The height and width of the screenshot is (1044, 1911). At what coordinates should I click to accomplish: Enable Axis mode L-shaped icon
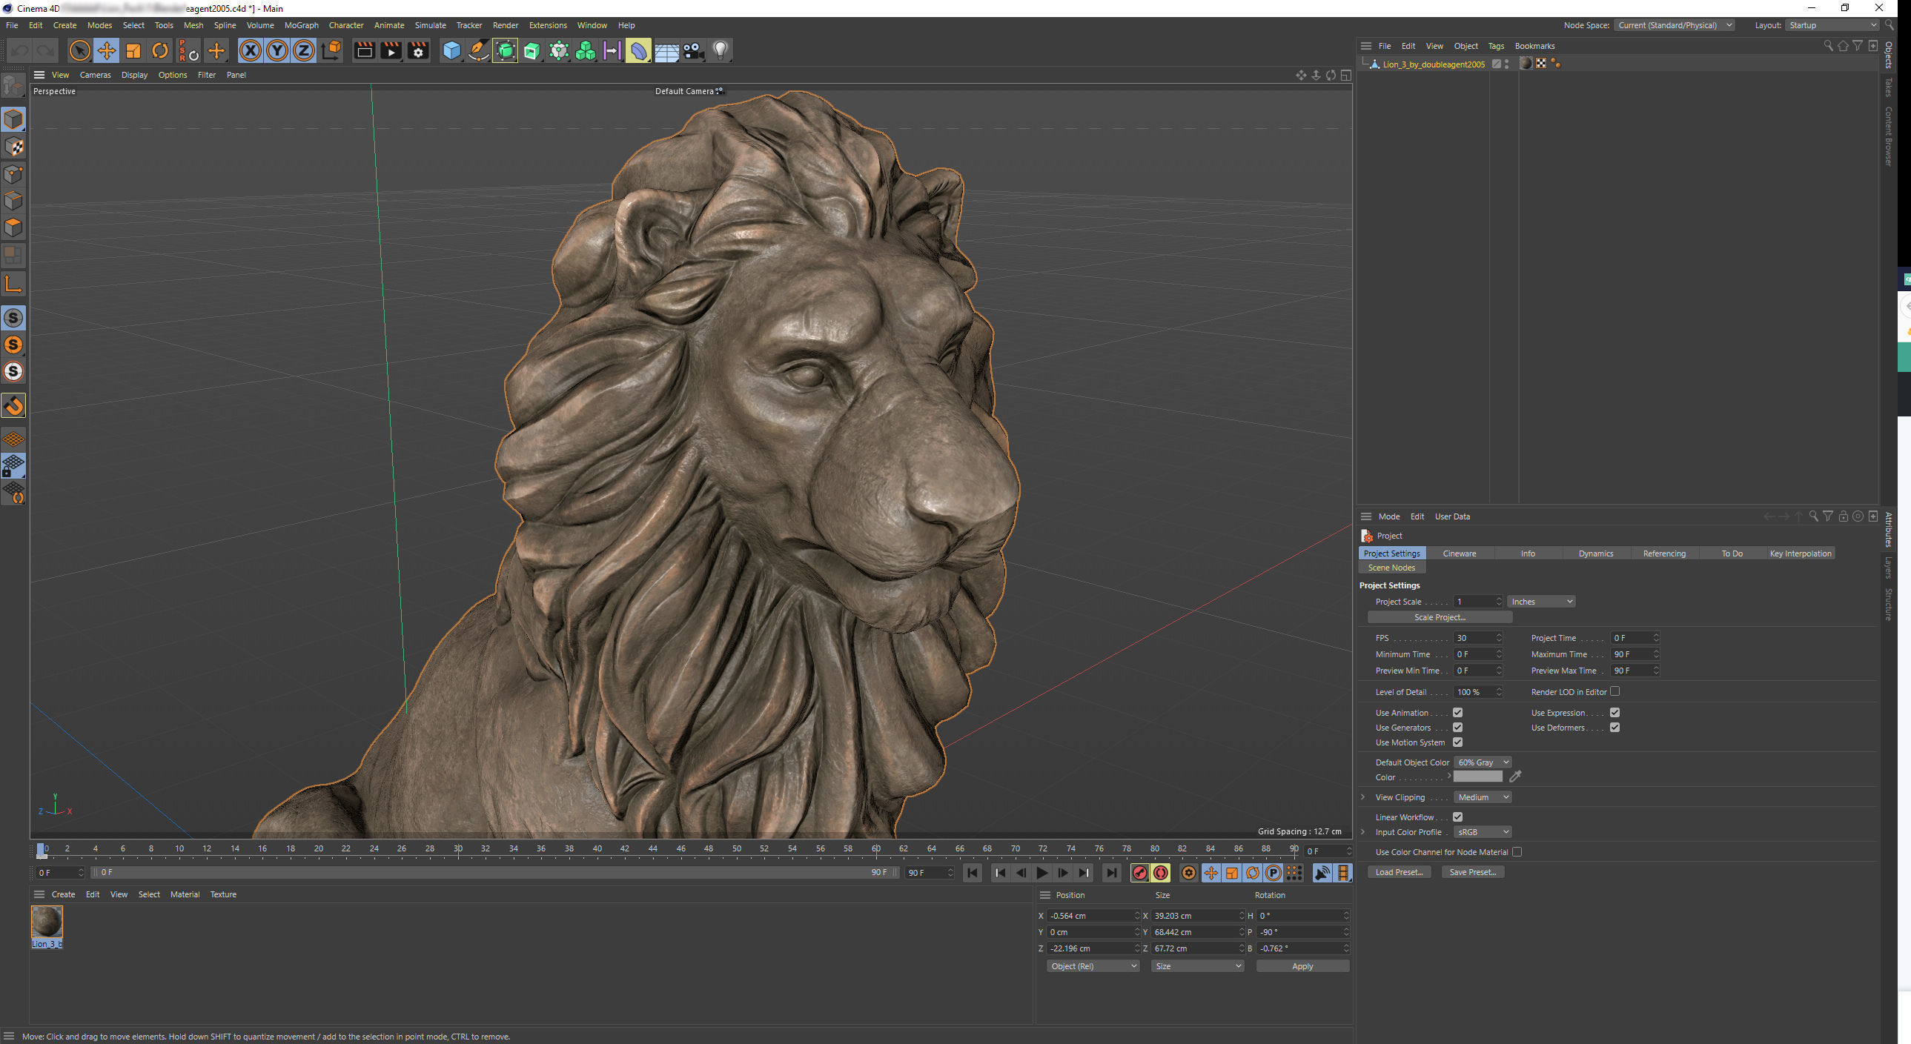click(13, 283)
